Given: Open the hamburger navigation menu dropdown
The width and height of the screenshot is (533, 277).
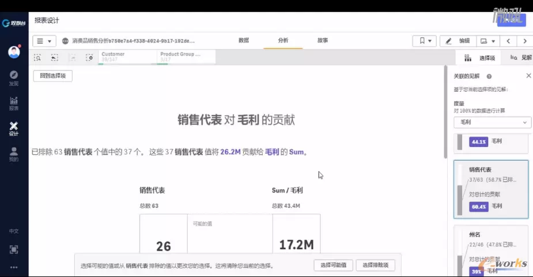Looking at the screenshot, I should pos(44,41).
